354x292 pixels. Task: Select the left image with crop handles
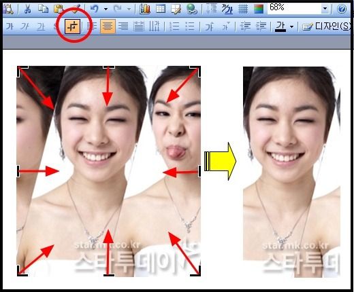[109, 171]
